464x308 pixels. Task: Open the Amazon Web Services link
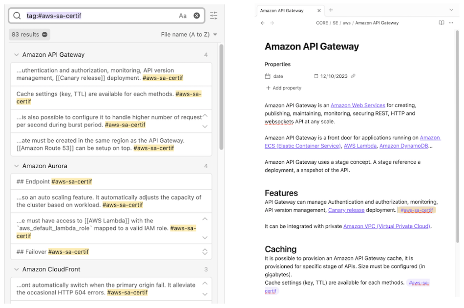click(358, 106)
